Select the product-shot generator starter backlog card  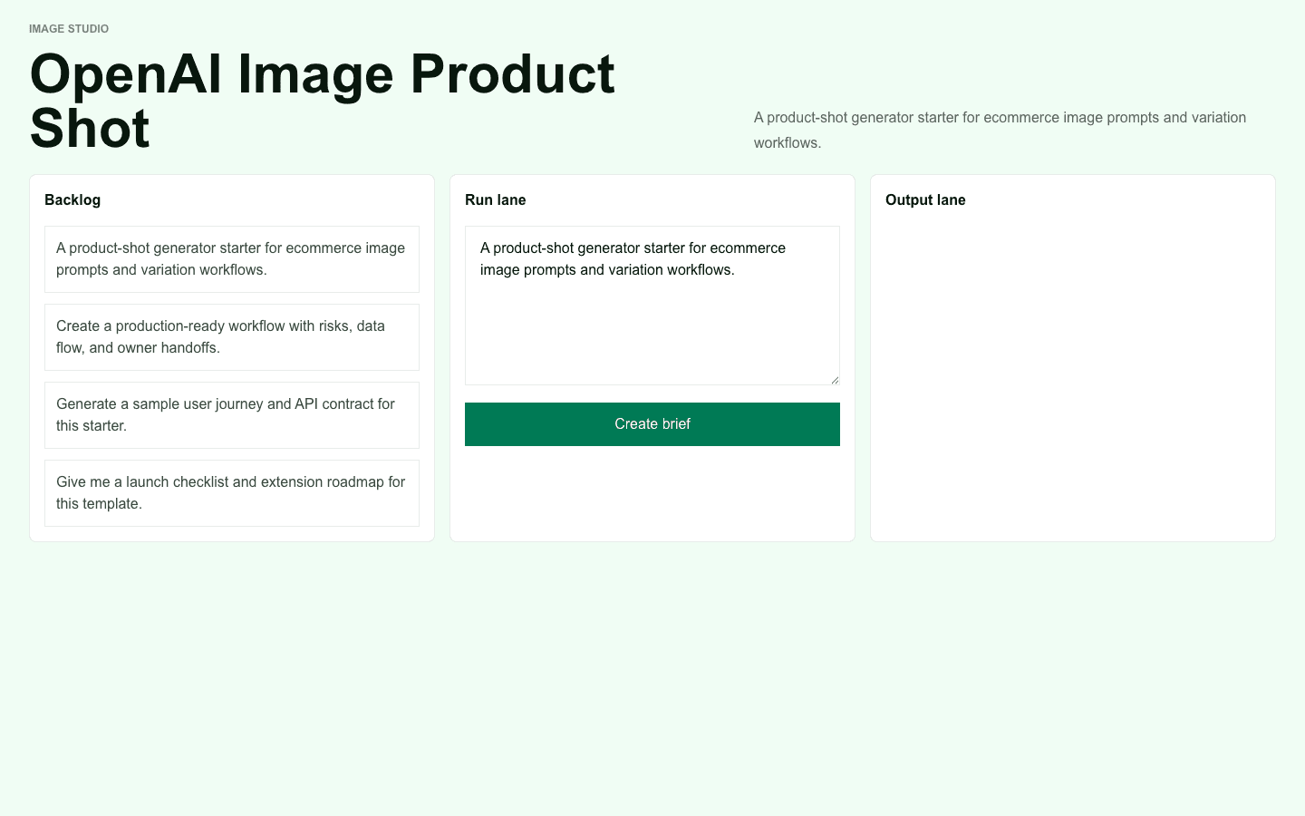(232, 259)
